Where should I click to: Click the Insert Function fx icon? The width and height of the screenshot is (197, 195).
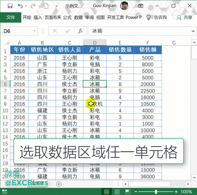click(80, 31)
